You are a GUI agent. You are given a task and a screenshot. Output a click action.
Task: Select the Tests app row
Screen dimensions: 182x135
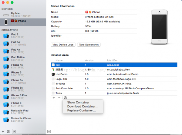[x=114, y=93]
